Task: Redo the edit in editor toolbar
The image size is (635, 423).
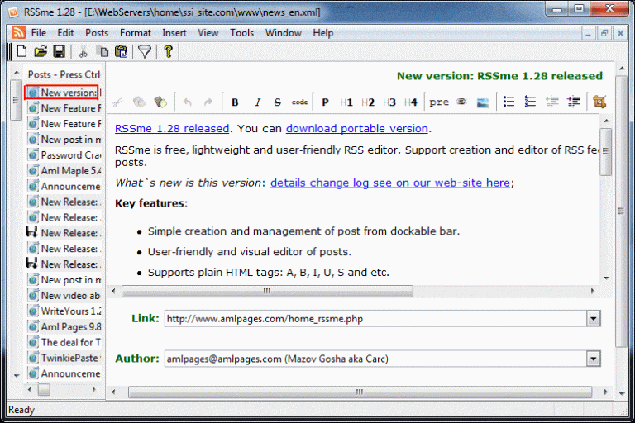Action: [208, 102]
